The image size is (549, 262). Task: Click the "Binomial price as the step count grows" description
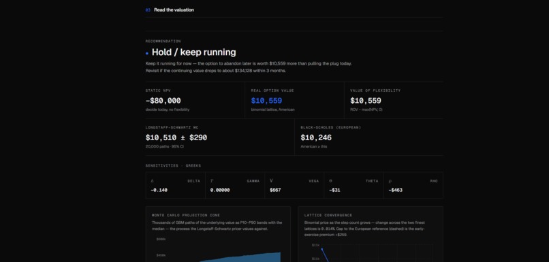(365, 229)
